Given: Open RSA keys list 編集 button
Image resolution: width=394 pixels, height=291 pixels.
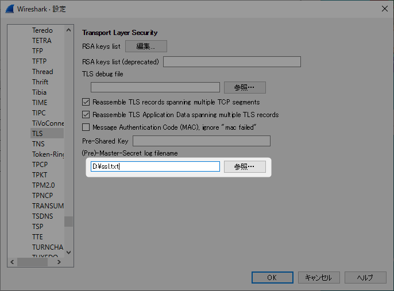Looking at the screenshot, I should [x=146, y=46].
